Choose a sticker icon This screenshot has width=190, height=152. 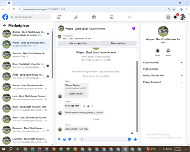(70, 139)
